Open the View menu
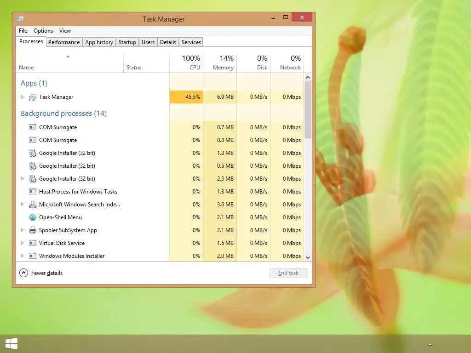The image size is (471, 353). point(65,31)
